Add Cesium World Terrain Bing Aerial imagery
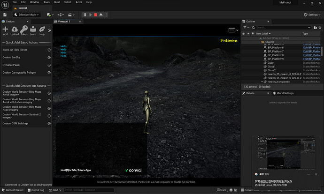This screenshot has width=324, height=194. point(49,93)
